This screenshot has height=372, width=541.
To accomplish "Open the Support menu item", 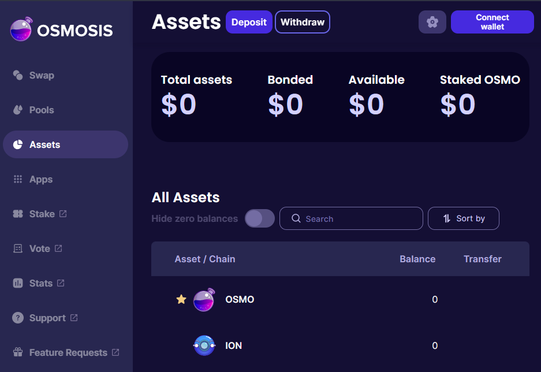I will tap(47, 318).
